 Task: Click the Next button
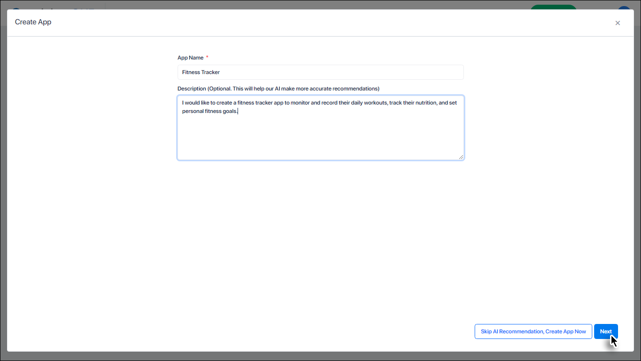(606, 331)
